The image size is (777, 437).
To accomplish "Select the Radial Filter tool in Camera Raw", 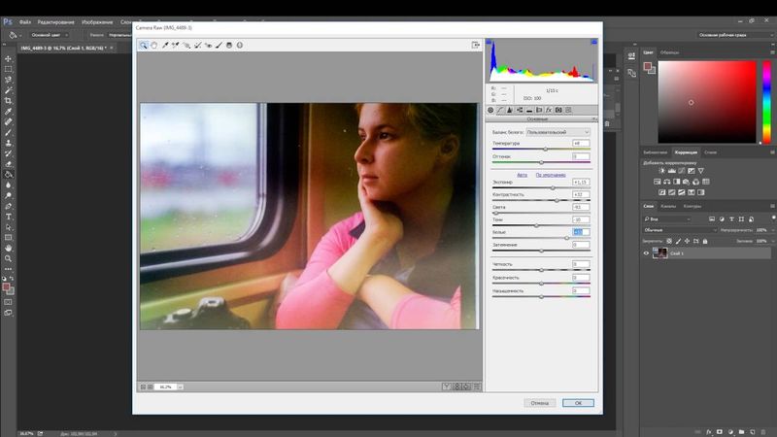I will (240, 45).
